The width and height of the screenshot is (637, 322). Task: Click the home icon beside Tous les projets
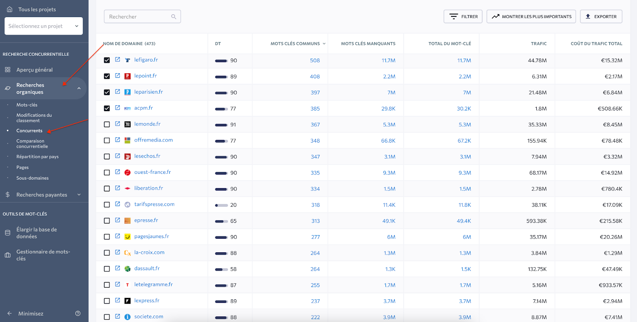click(x=10, y=9)
